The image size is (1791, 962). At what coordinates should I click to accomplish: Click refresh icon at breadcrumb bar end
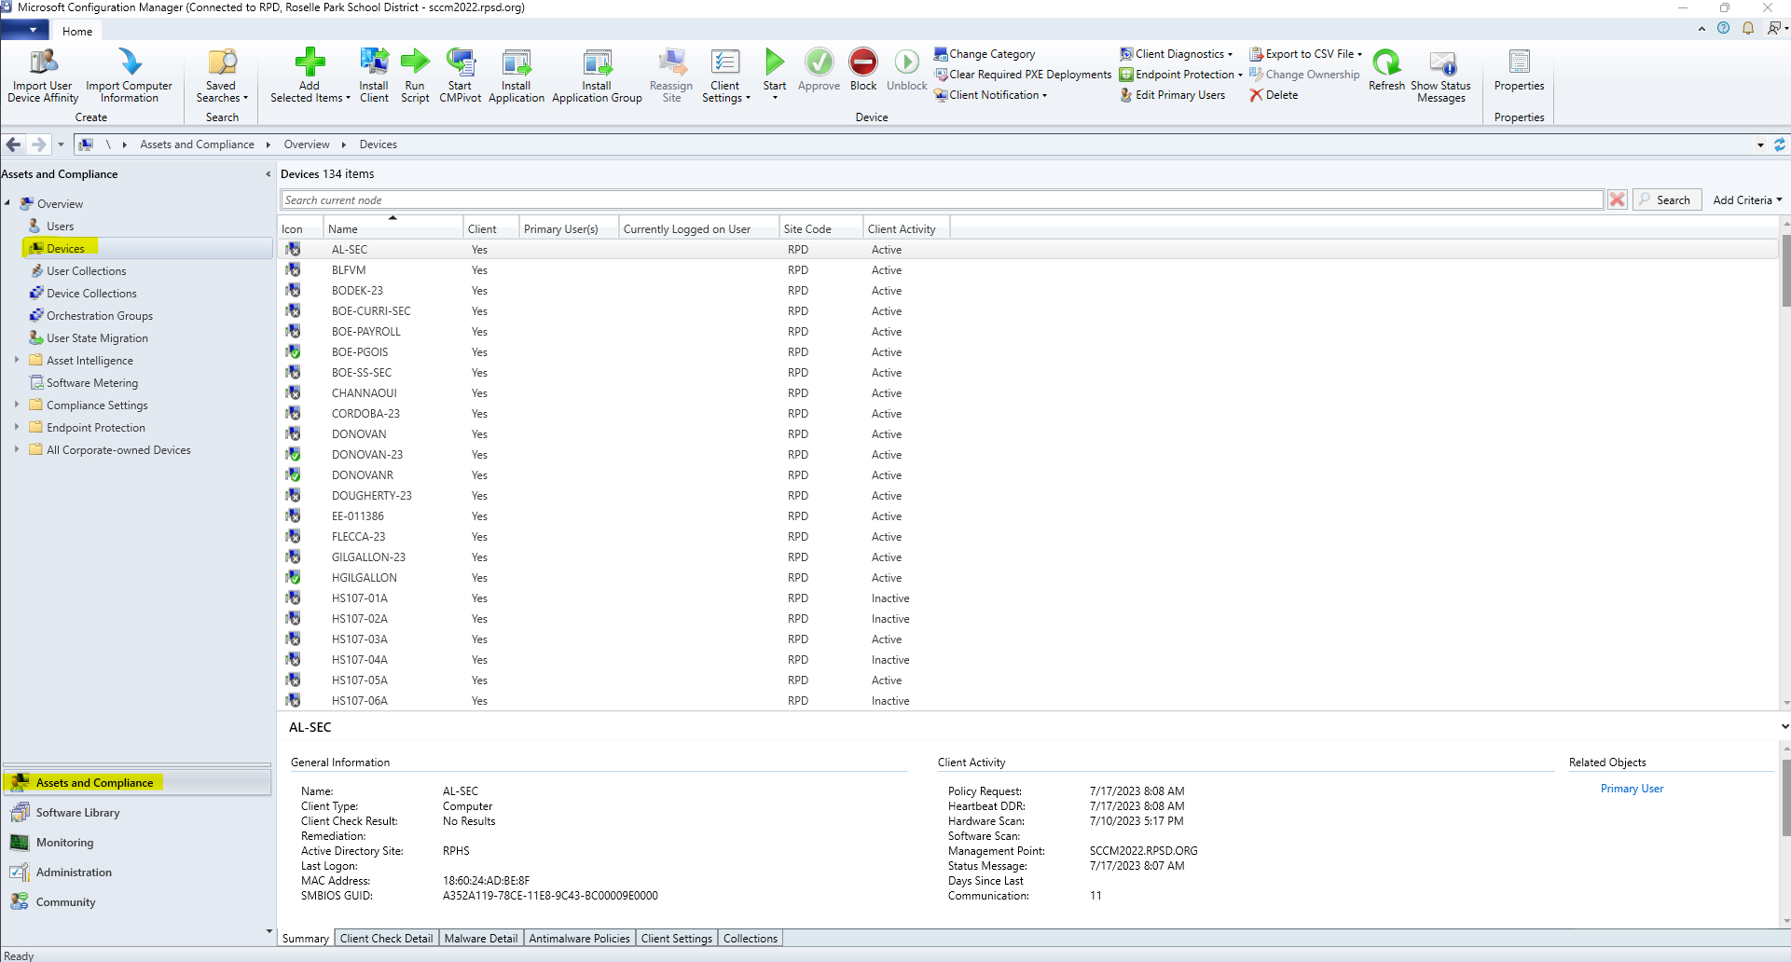pos(1780,144)
